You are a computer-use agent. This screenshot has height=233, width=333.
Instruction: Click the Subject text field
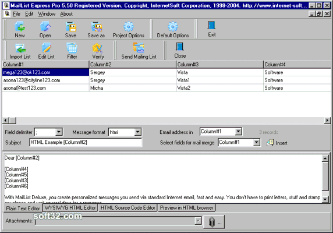pyautogui.click(x=86, y=142)
